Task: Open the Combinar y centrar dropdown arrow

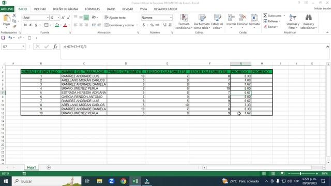Action: point(137,25)
